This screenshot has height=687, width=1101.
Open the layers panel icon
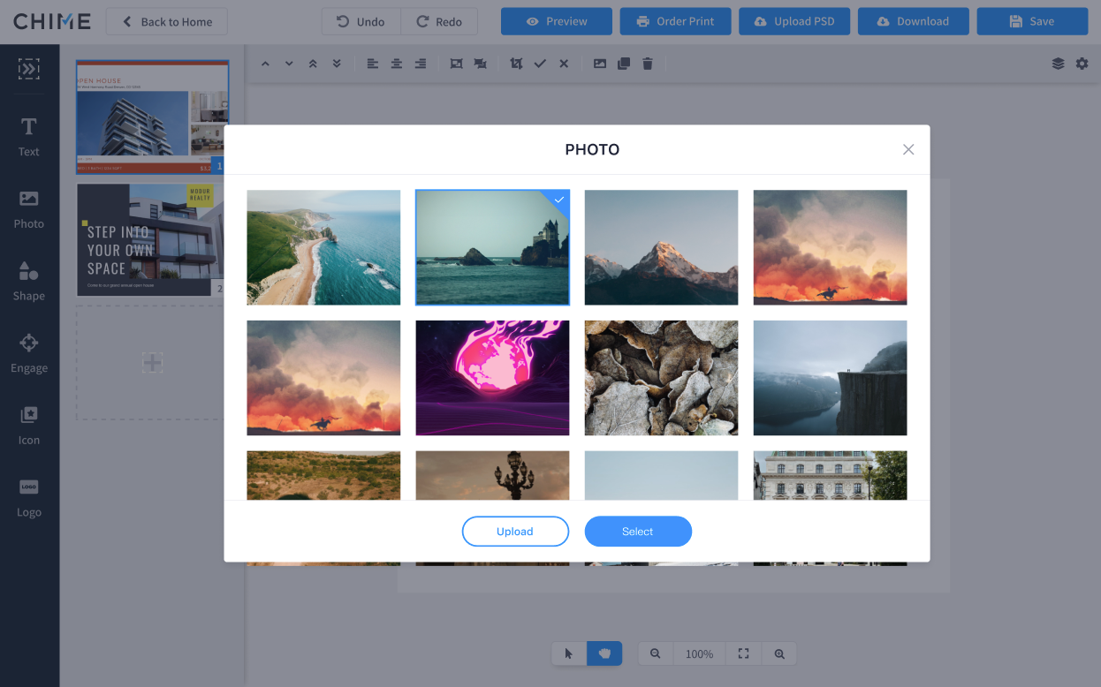point(1058,64)
